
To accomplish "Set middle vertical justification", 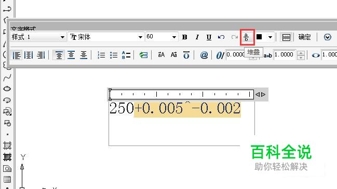I will (x=71, y=55).
